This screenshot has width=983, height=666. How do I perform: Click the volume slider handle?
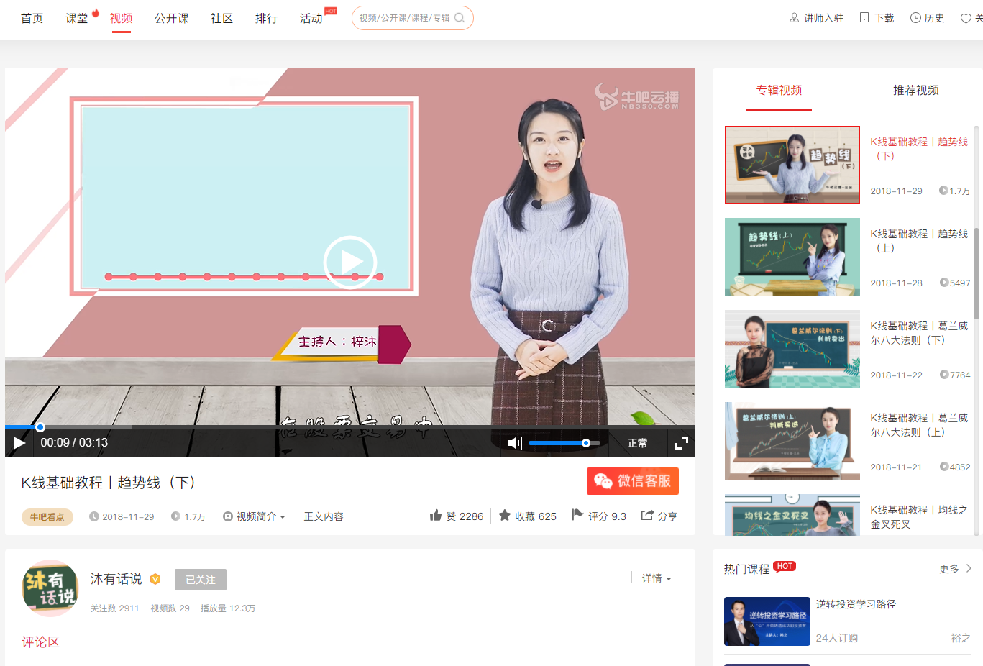click(x=586, y=443)
